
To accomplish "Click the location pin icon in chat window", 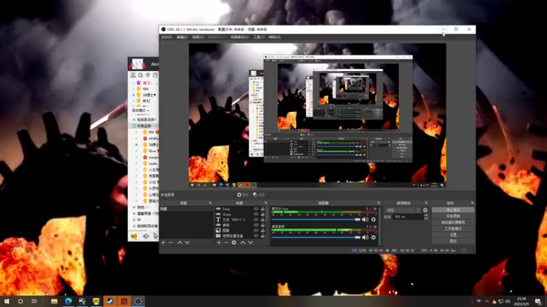I will pos(148,75).
